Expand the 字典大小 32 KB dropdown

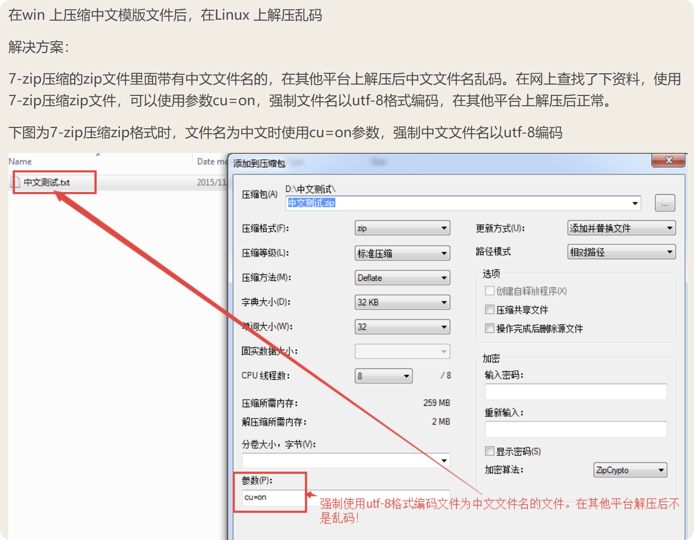coord(402,302)
